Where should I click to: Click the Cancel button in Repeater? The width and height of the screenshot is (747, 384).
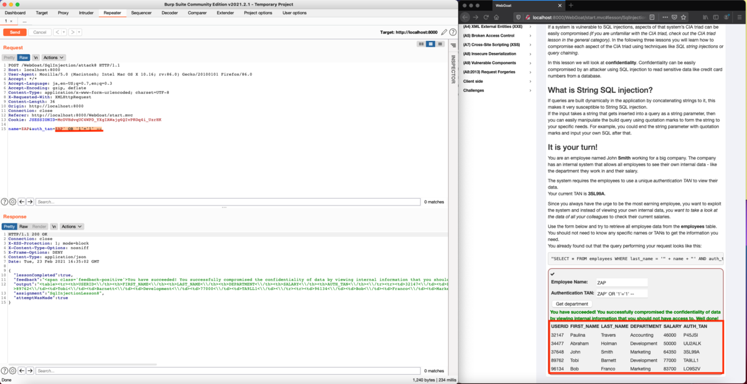(x=40, y=32)
